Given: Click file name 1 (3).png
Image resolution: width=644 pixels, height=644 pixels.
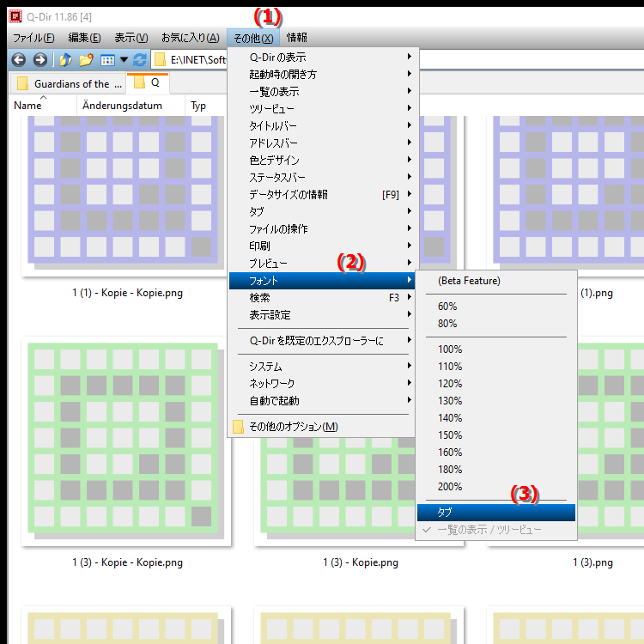Looking at the screenshot, I should tap(592, 562).
